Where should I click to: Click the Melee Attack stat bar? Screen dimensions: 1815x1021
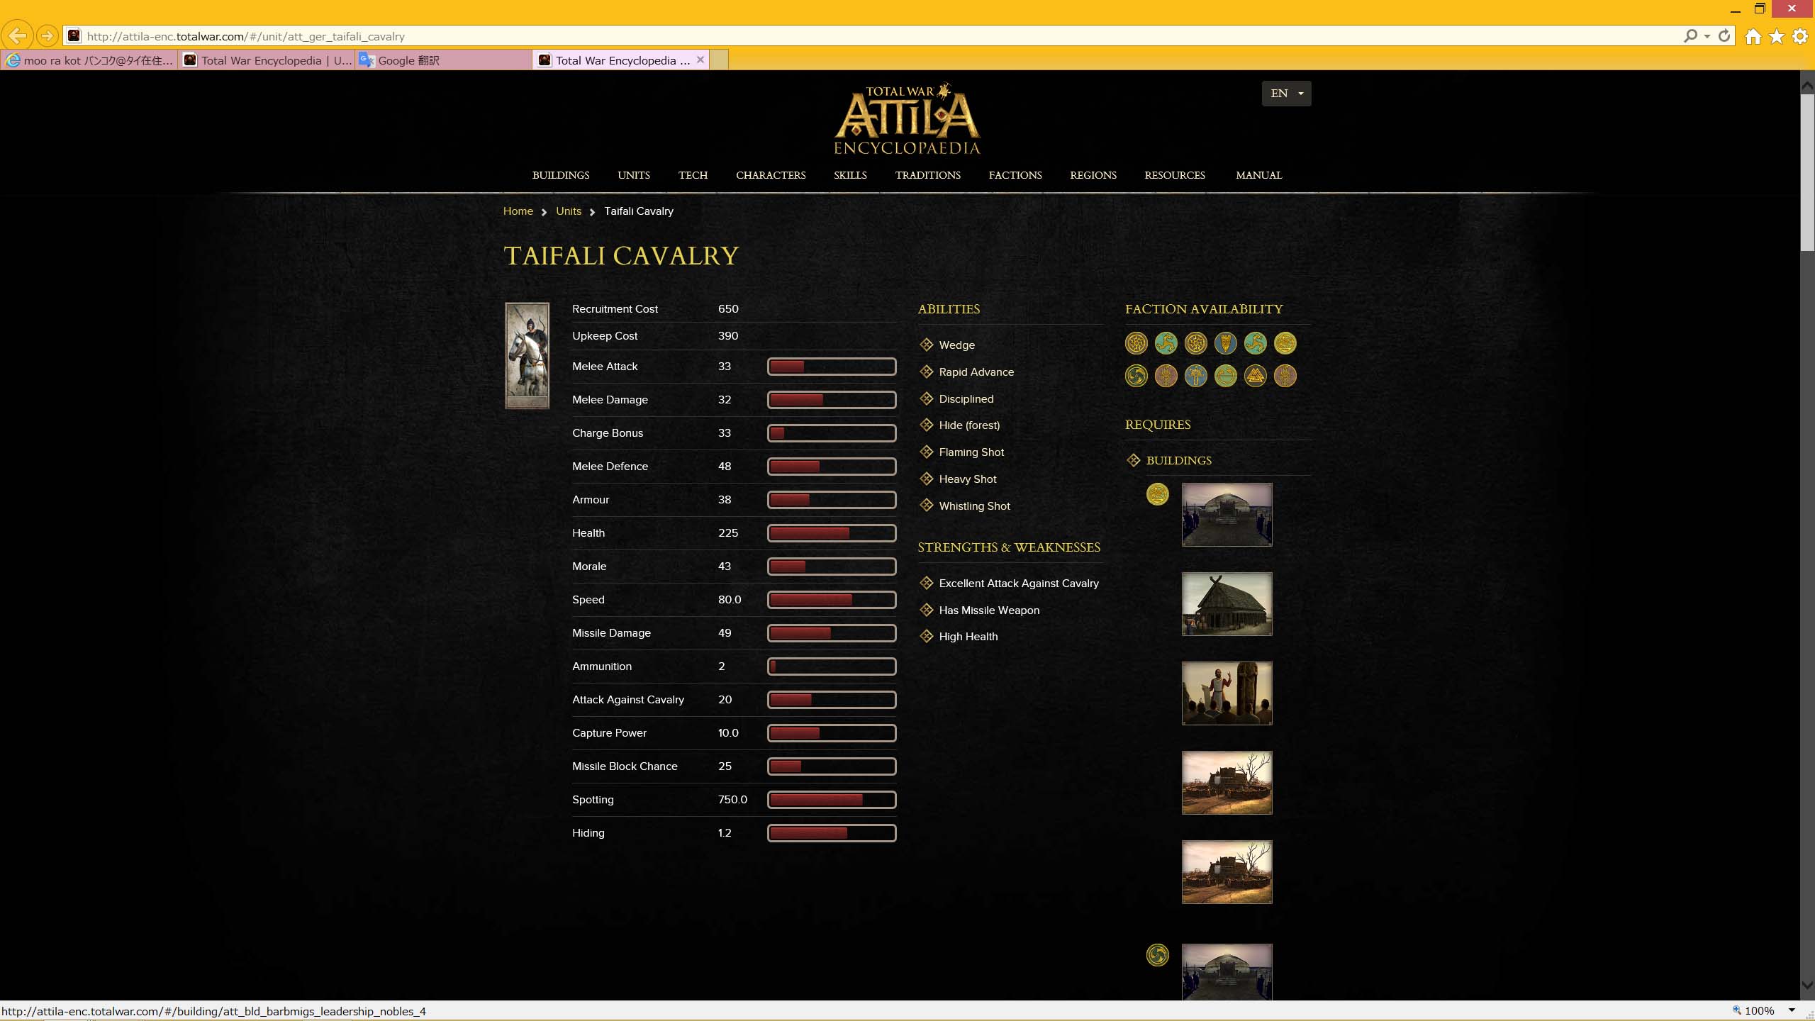tap(832, 367)
